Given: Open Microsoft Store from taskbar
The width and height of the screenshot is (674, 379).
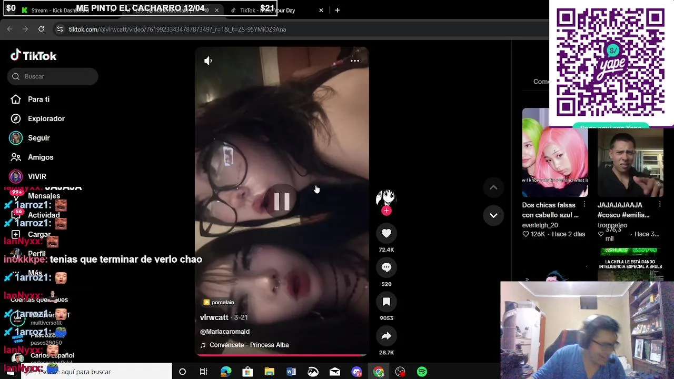Looking at the screenshot, I should (x=247, y=372).
